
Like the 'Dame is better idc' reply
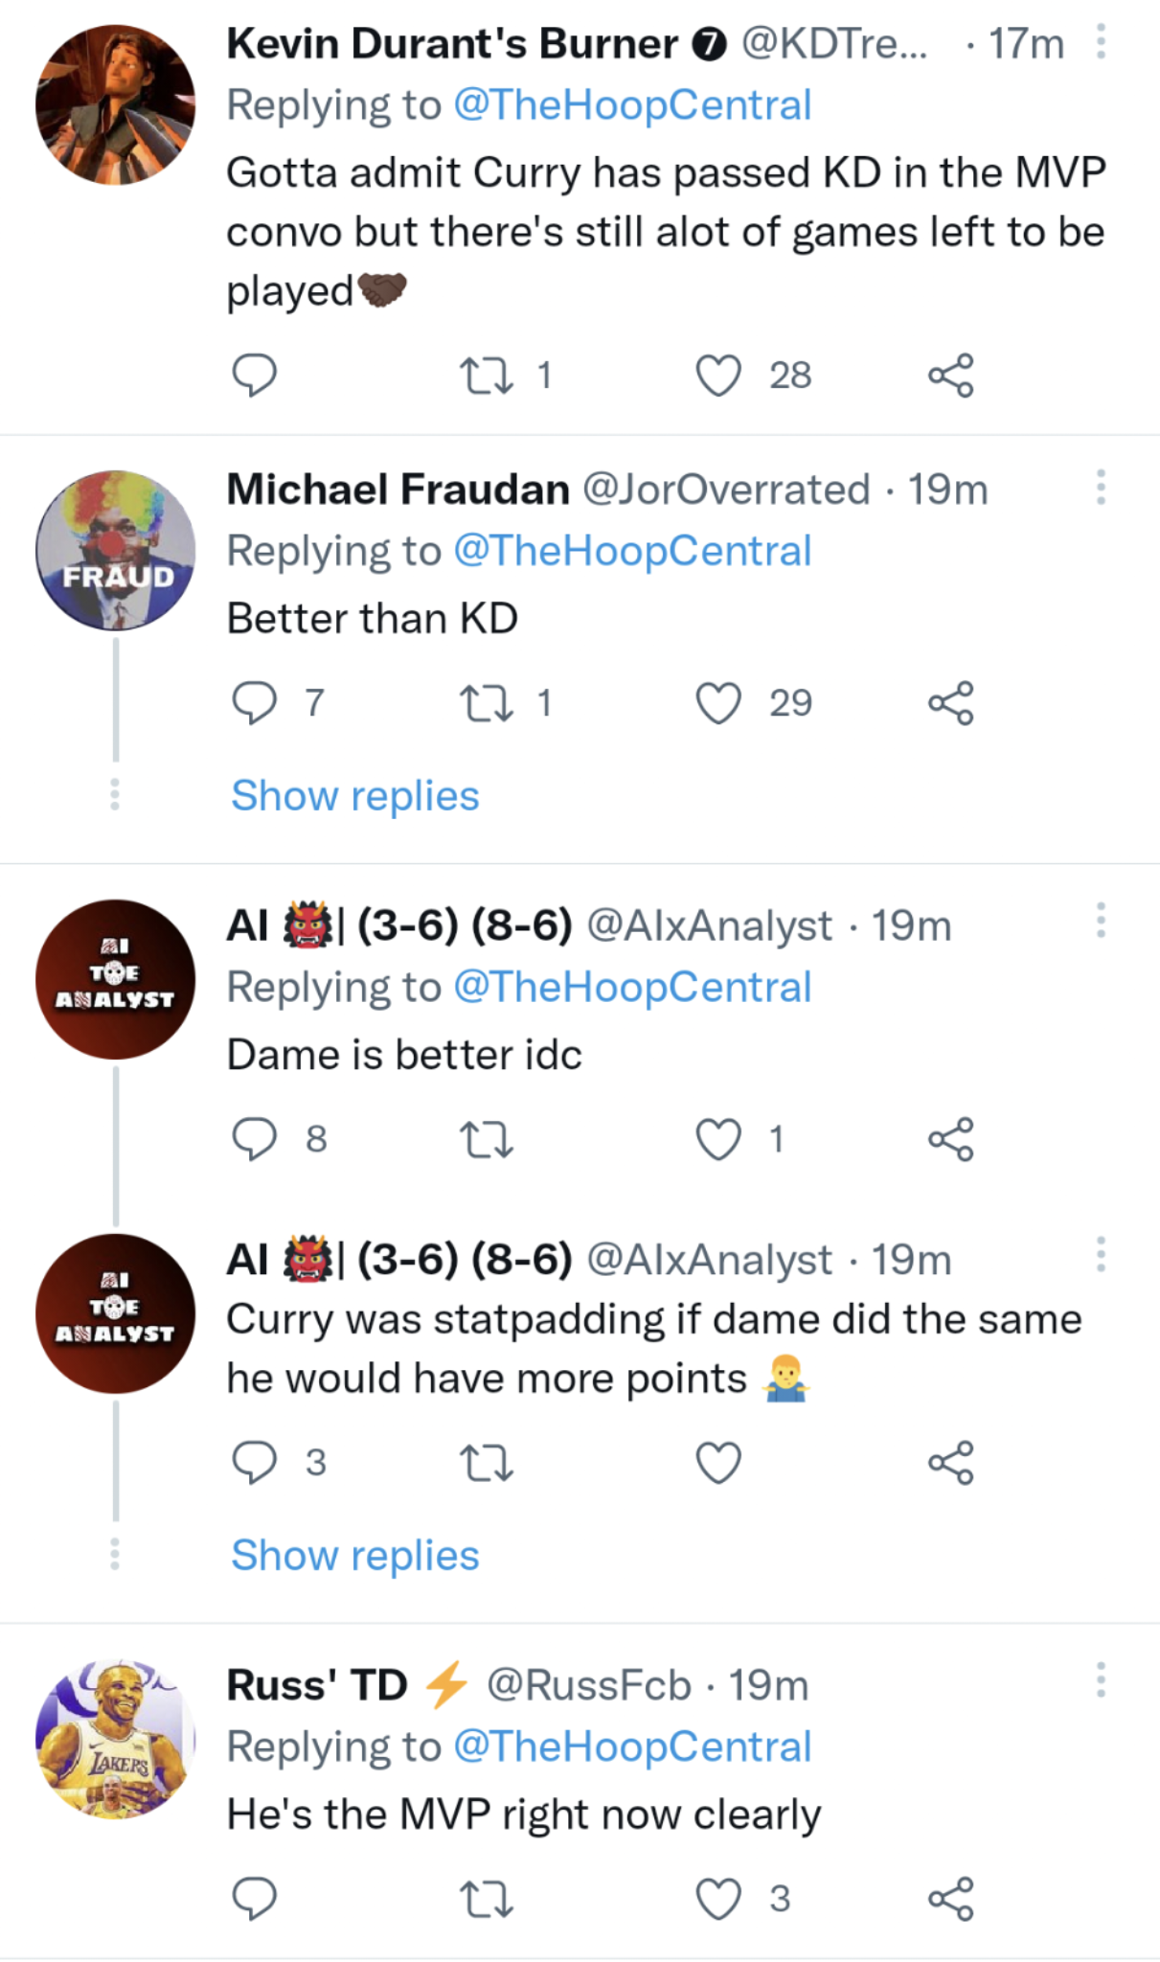718,1139
